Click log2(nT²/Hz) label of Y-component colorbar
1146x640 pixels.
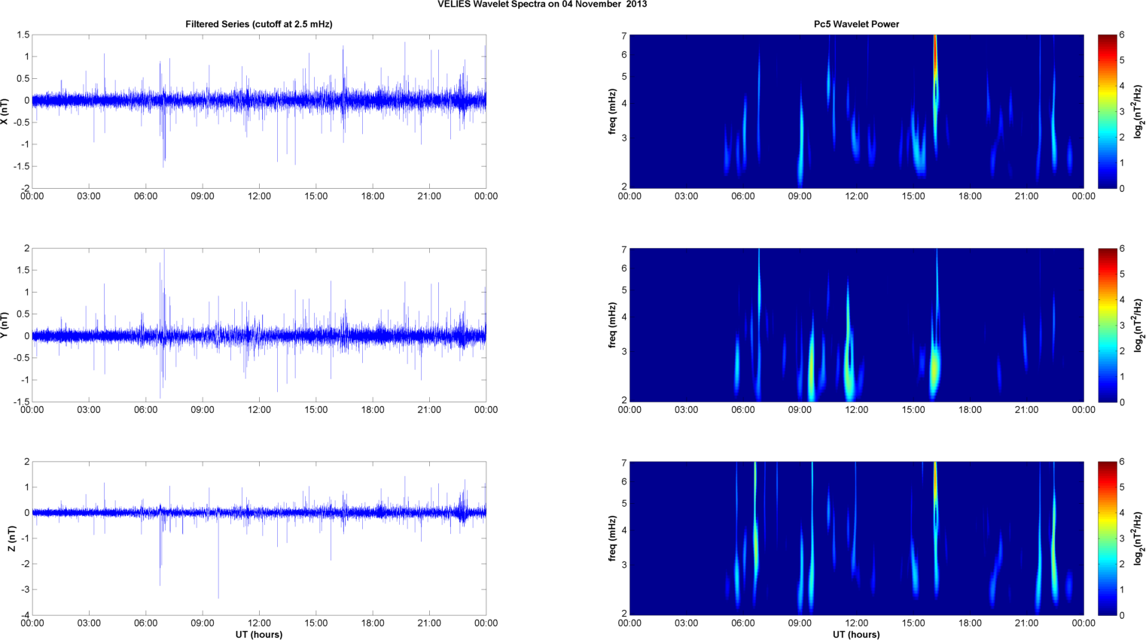(x=1139, y=325)
